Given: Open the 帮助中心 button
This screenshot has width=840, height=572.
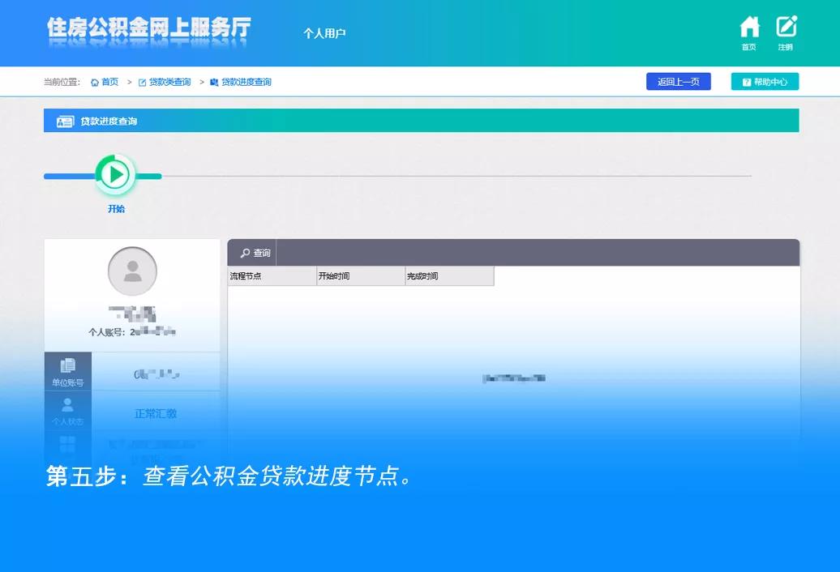Looking at the screenshot, I should pyautogui.click(x=765, y=81).
